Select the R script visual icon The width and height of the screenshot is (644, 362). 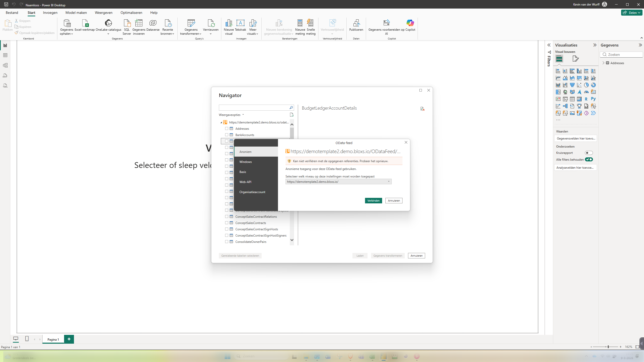(586, 99)
